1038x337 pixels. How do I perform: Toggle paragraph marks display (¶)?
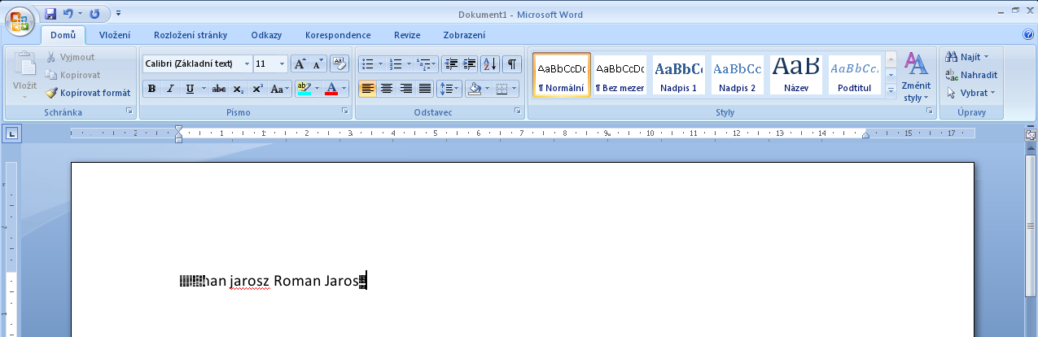(511, 63)
